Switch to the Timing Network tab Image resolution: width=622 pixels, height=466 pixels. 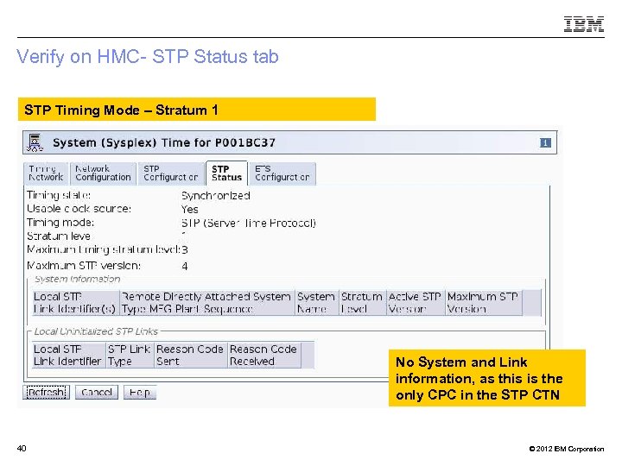coord(46,173)
